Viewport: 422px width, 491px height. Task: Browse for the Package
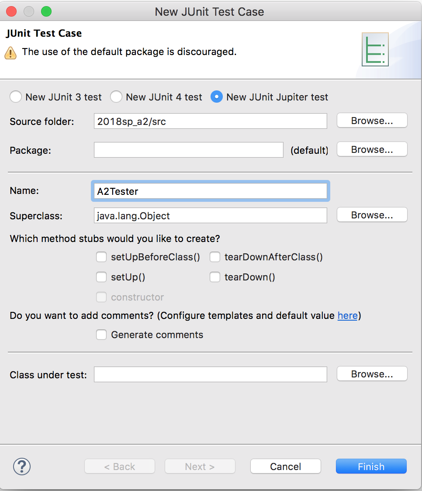click(x=372, y=150)
